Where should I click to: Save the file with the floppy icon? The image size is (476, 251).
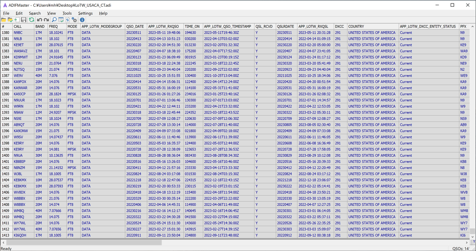23,19
